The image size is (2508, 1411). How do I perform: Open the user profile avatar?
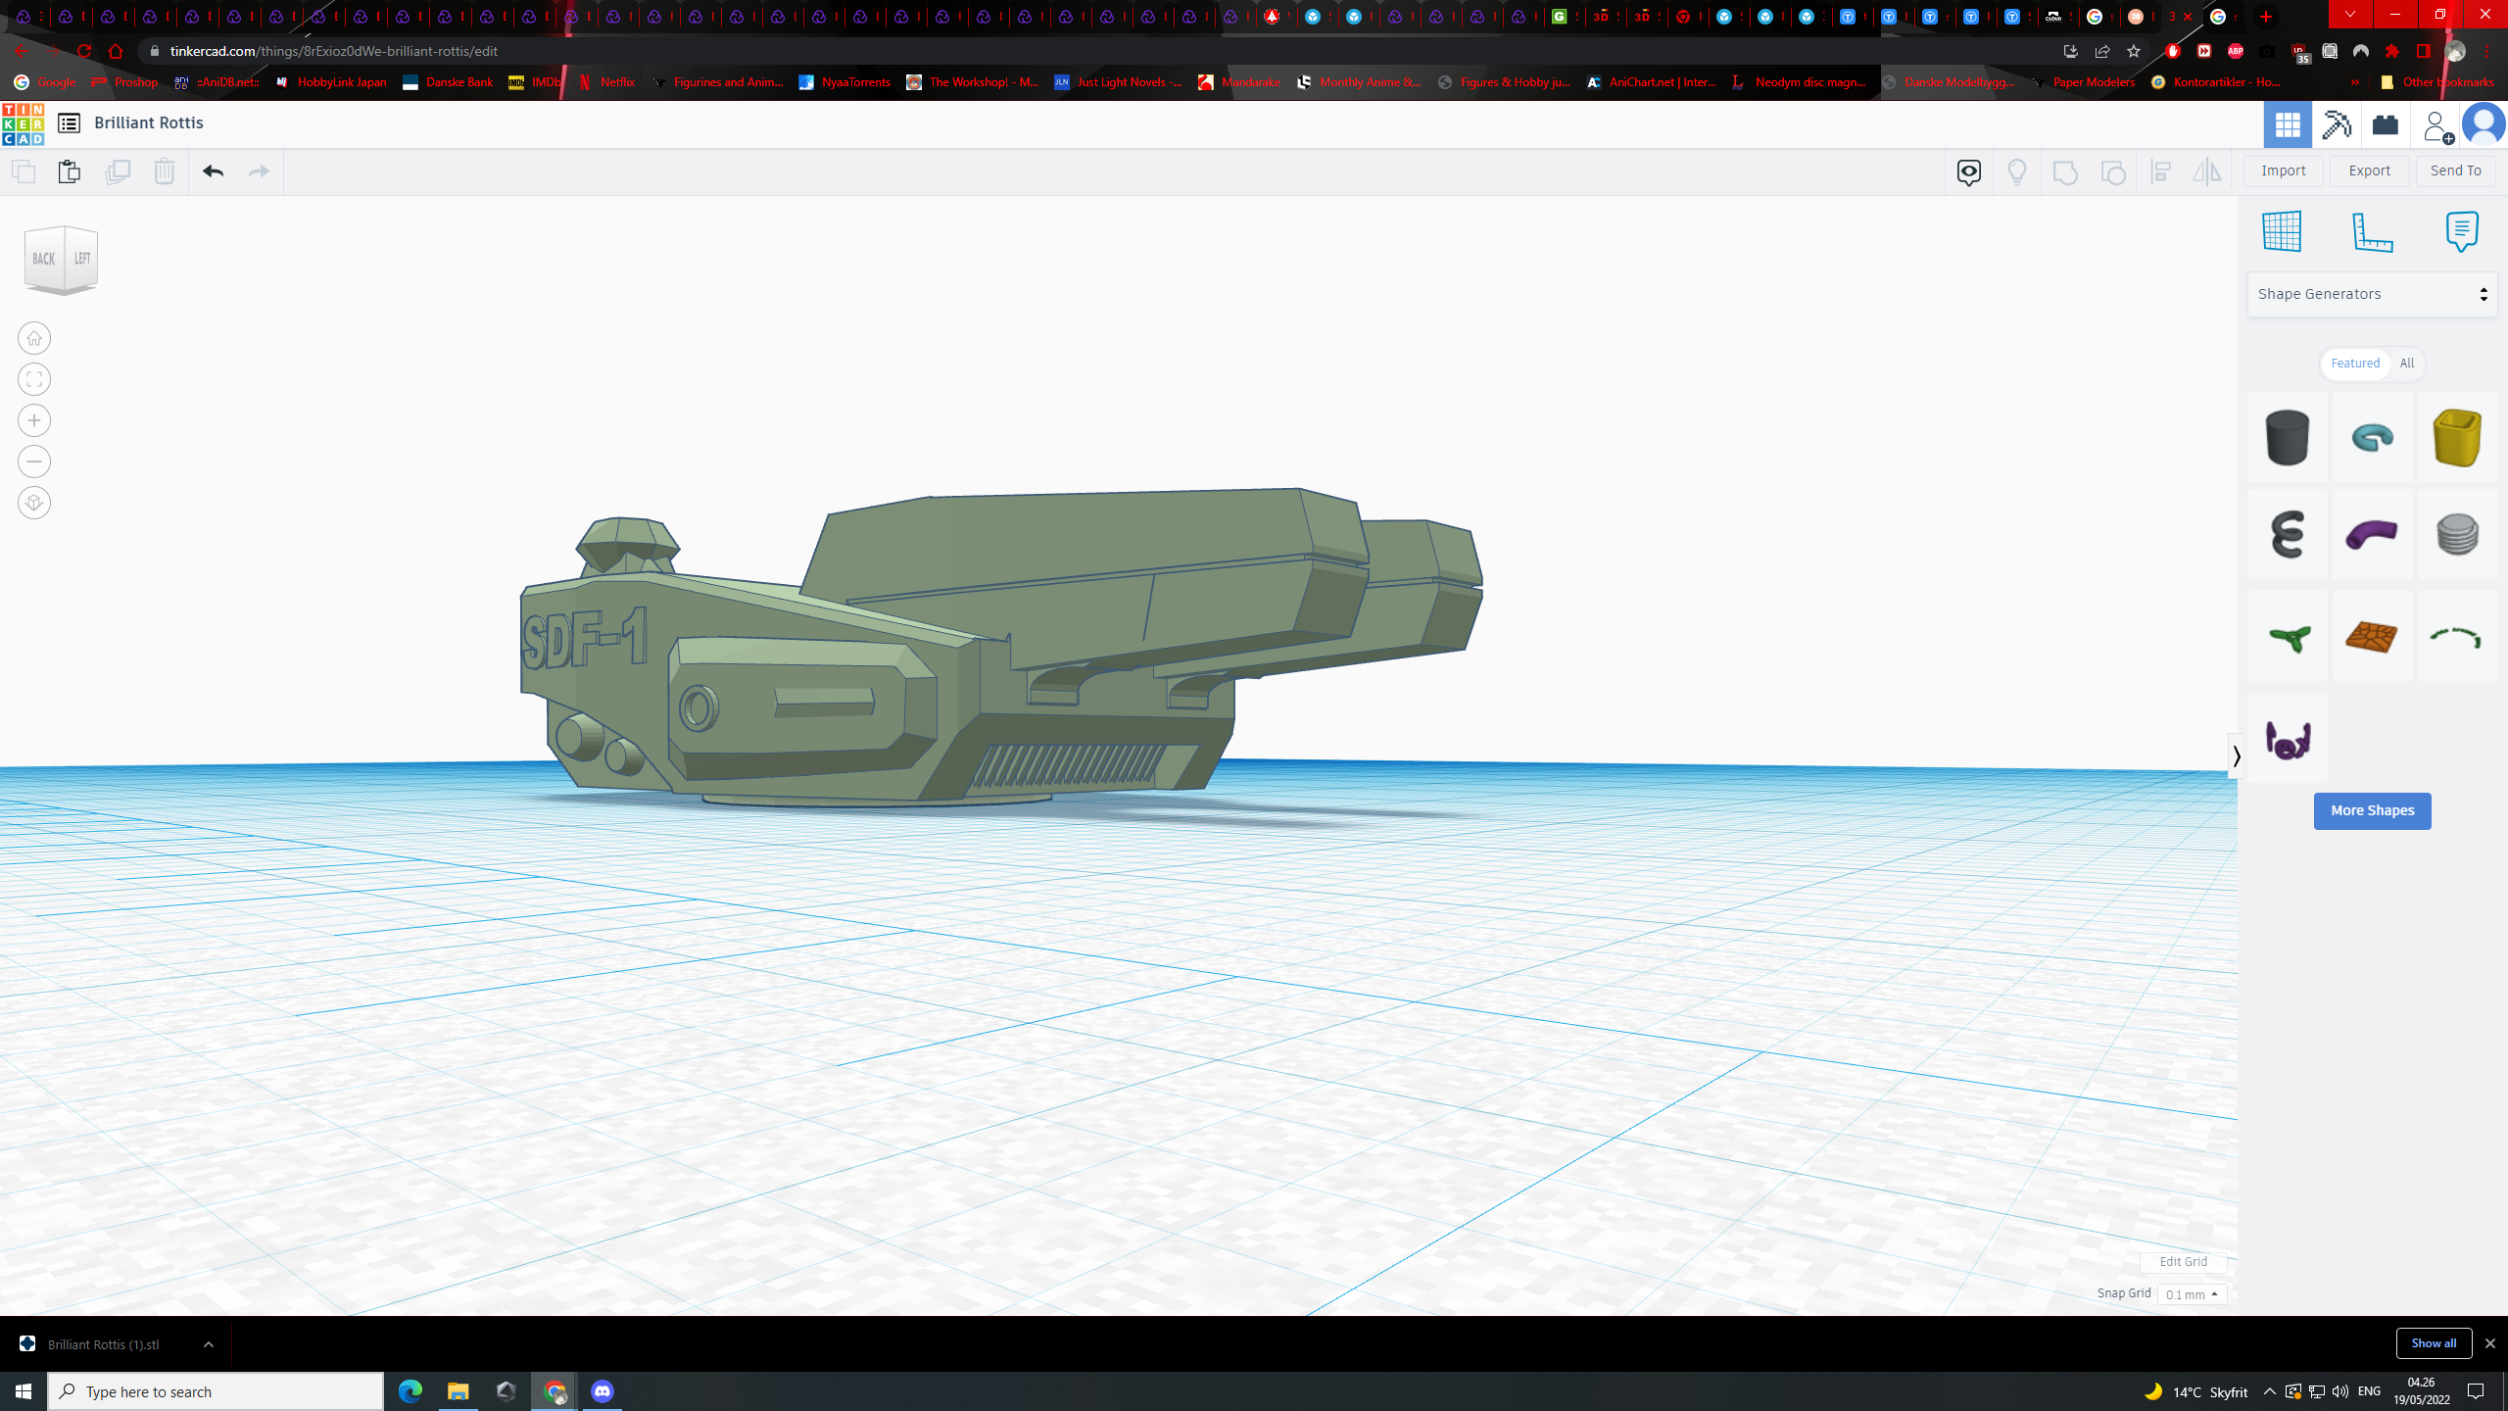(x=2484, y=124)
